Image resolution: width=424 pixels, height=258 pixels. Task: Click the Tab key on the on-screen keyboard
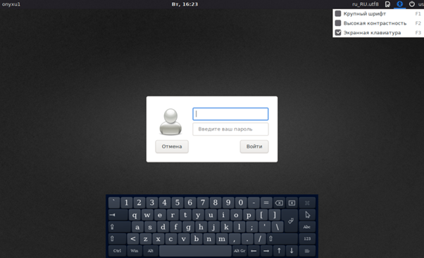point(118,215)
